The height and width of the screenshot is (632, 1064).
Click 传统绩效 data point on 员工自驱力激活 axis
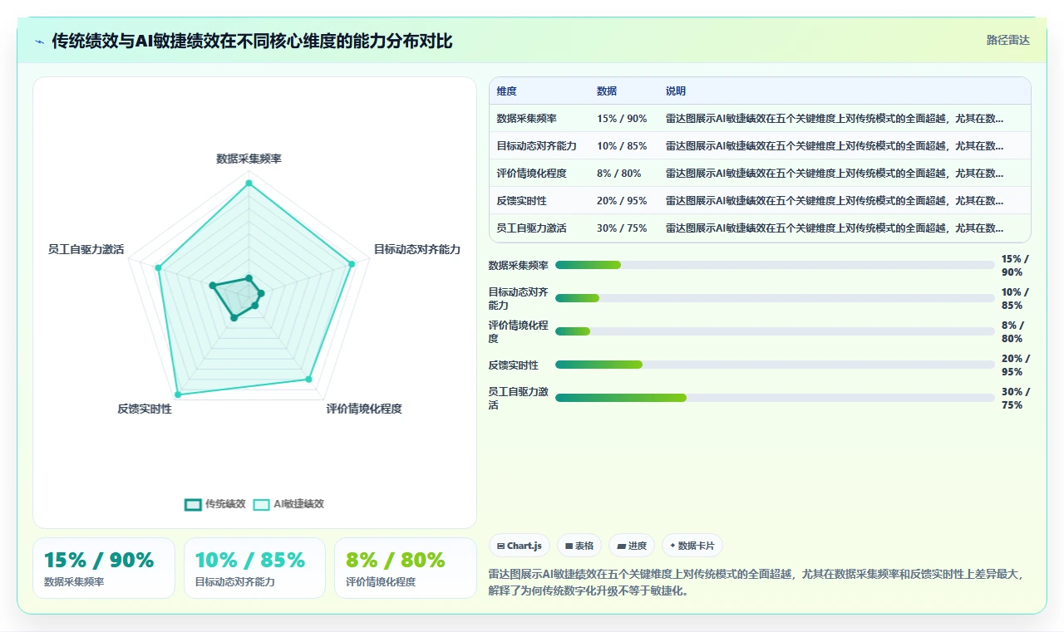pos(213,285)
